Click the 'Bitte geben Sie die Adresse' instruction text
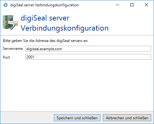Screen dimensions: 154x124 point(46,41)
